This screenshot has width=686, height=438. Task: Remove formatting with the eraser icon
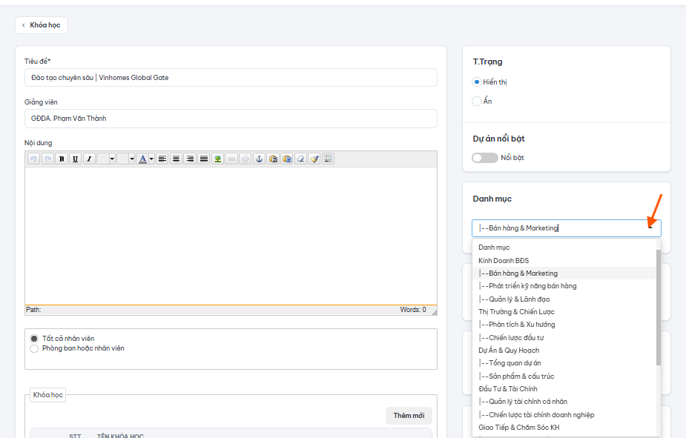tap(300, 159)
